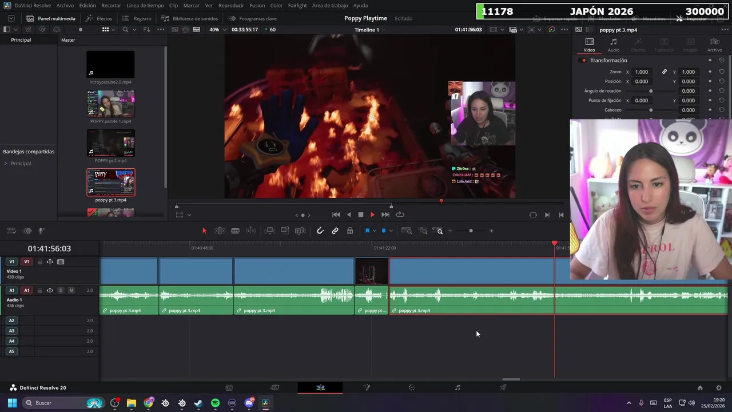Open marker color dropdown arrow
This screenshot has height=412, width=732.
pos(391,231)
